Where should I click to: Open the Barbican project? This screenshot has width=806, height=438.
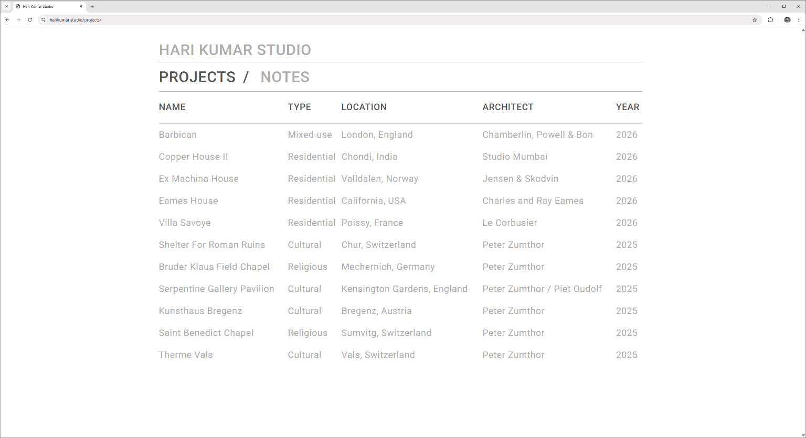[x=178, y=135]
